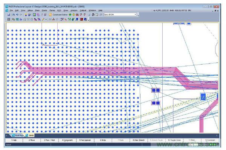Open the File menu
This screenshot has height=150, width=226.
(x=11, y=11)
